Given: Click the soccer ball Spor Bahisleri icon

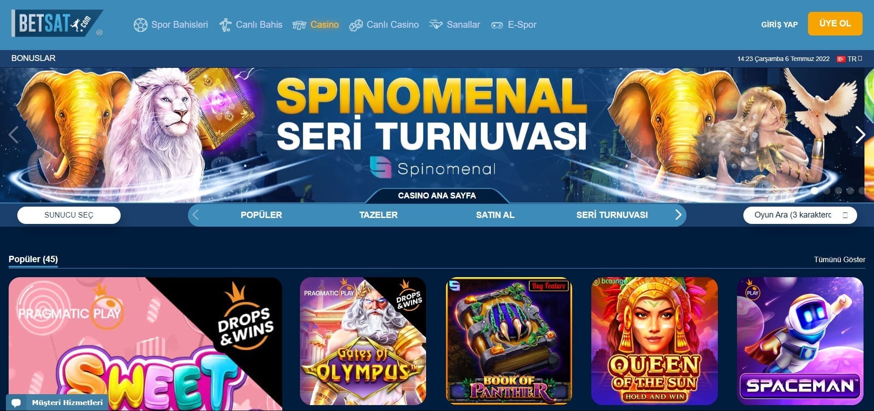Looking at the screenshot, I should [x=140, y=25].
